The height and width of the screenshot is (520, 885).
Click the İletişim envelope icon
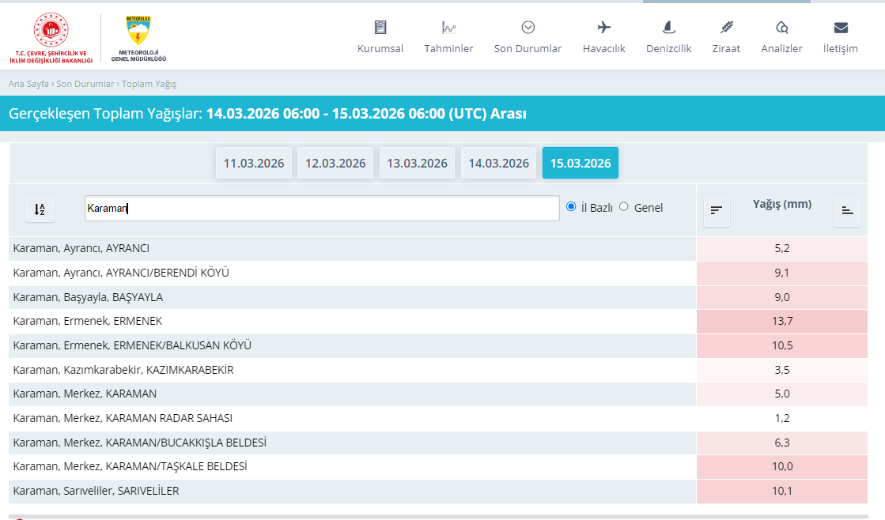(841, 28)
